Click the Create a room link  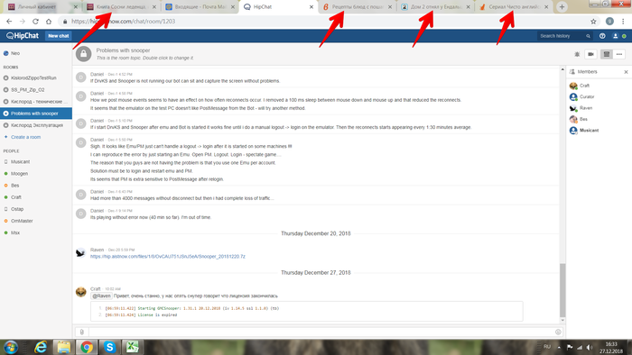26,137
